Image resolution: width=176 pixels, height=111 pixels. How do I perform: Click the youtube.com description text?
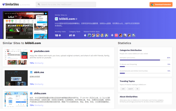[70, 57]
